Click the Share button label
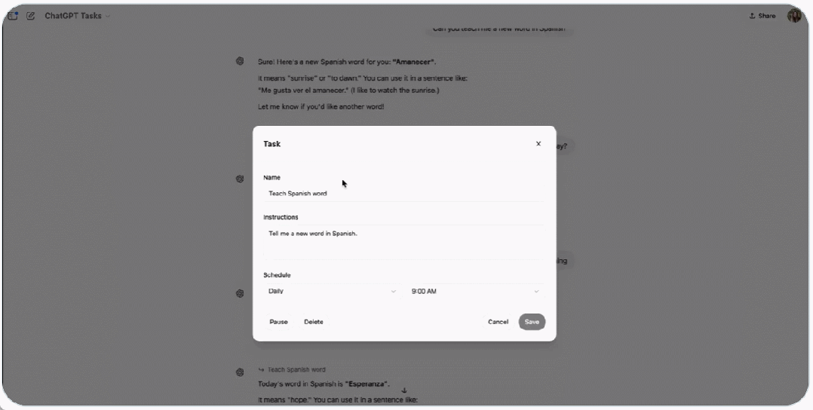 (767, 16)
